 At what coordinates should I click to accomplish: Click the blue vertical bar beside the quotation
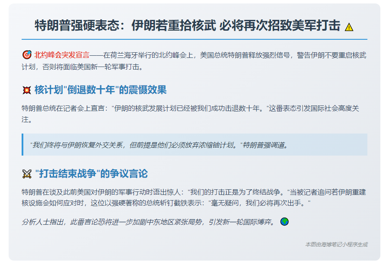tap(22, 146)
